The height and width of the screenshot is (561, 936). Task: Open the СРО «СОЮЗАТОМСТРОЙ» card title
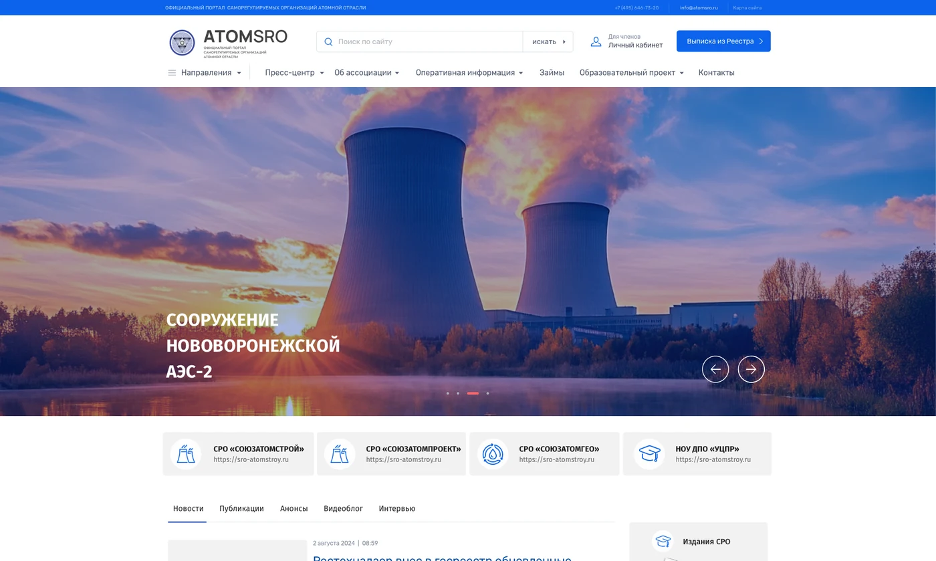pos(259,449)
